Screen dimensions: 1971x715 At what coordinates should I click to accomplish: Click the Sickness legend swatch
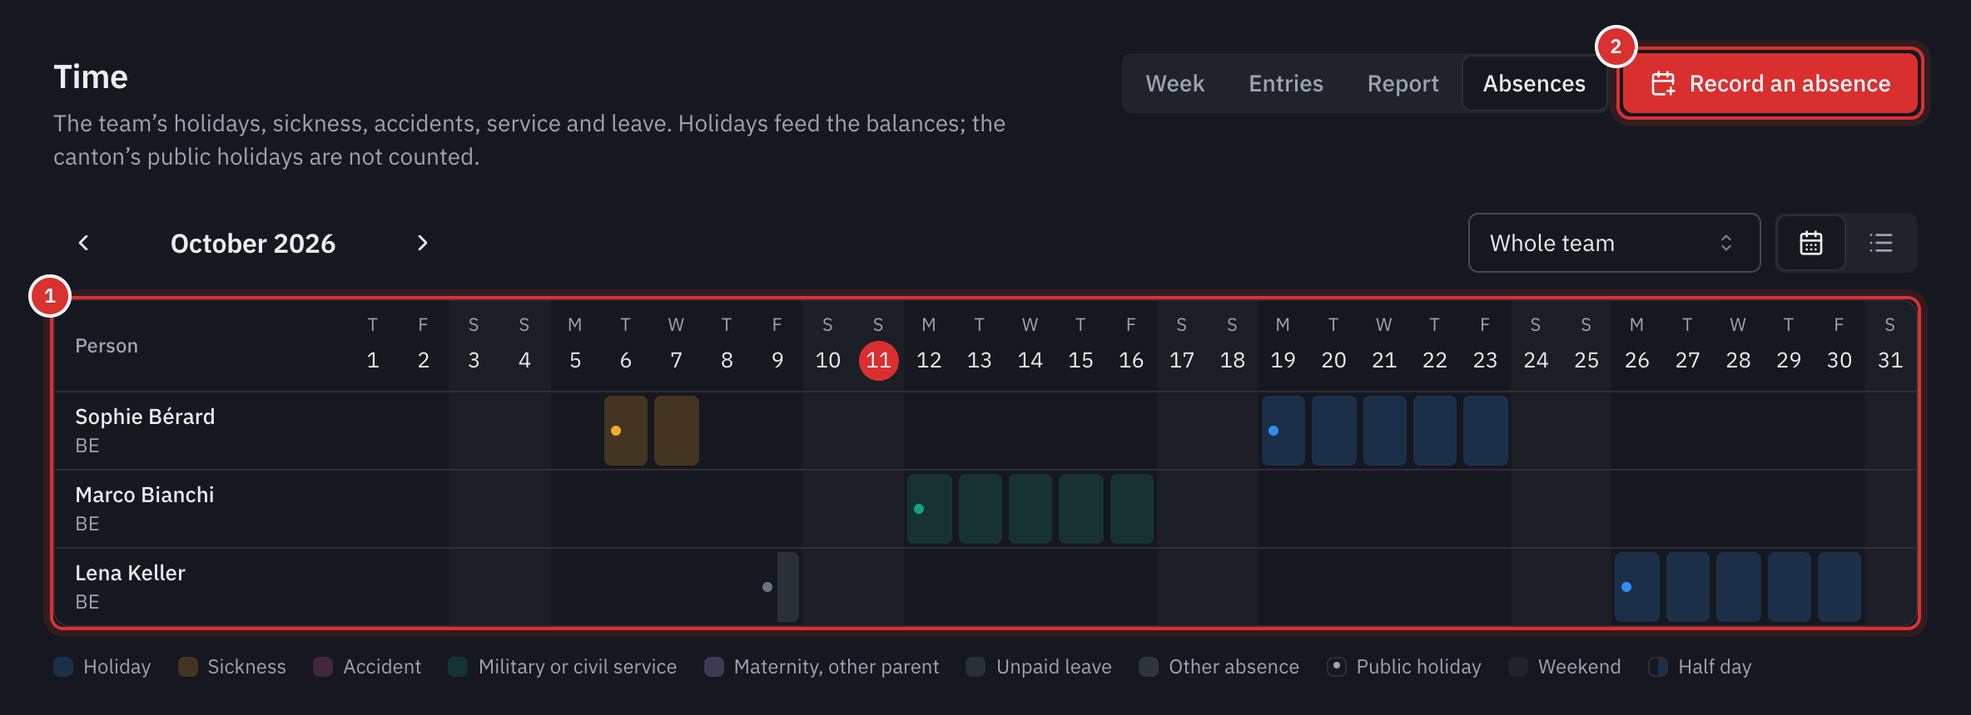tap(188, 667)
